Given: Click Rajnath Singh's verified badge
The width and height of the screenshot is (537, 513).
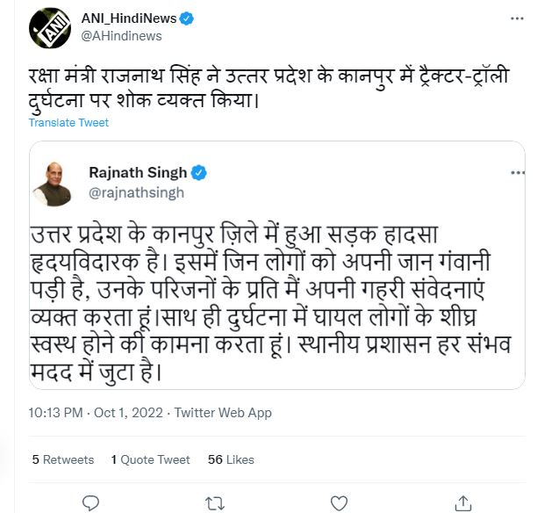Looking at the screenshot, I should (x=200, y=170).
